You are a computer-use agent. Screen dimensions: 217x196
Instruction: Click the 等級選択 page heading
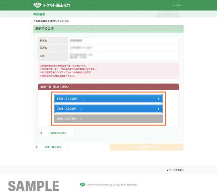click(x=39, y=14)
